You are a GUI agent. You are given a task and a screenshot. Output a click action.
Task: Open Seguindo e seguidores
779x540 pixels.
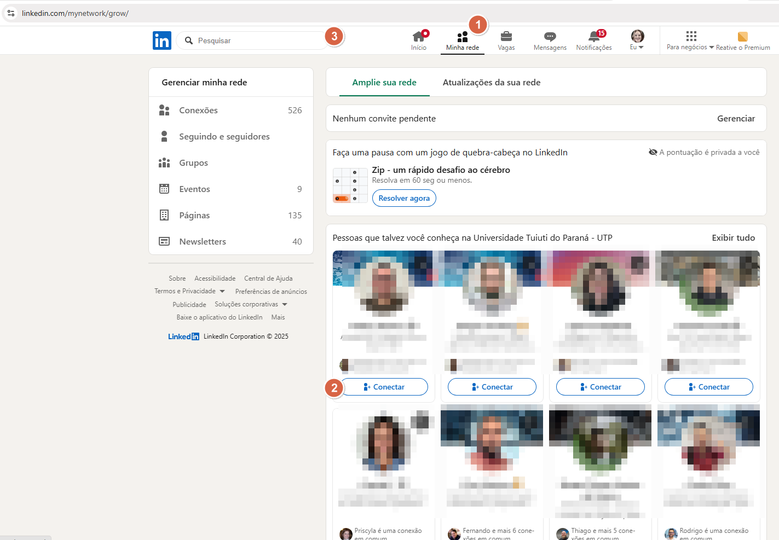[231, 137]
